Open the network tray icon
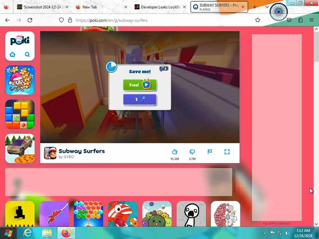The width and height of the screenshot is (319, 239). point(280,233)
